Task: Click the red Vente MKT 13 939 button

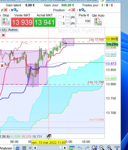Action: point(22,22)
